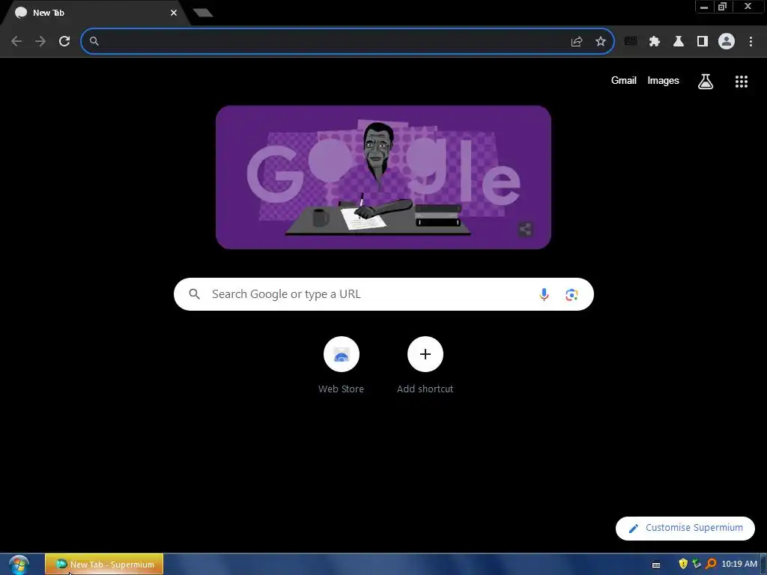Open the three-dot browser menu

pos(751,41)
